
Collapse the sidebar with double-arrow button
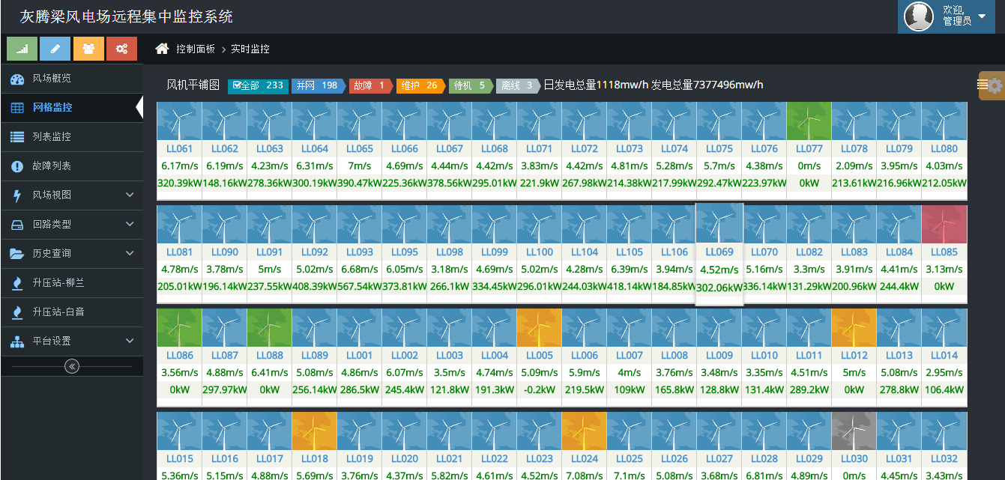72,366
